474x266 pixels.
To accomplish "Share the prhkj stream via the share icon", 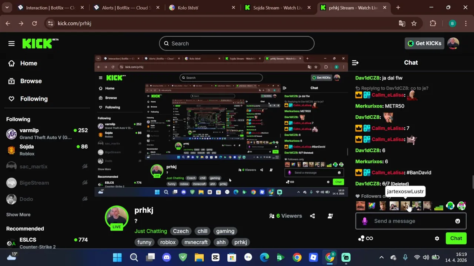I will (313, 216).
